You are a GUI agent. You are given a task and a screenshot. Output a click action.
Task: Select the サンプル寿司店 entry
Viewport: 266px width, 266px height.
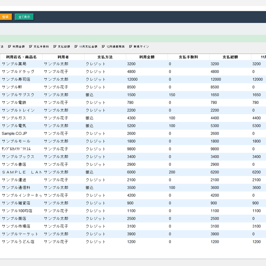[x=16, y=80]
